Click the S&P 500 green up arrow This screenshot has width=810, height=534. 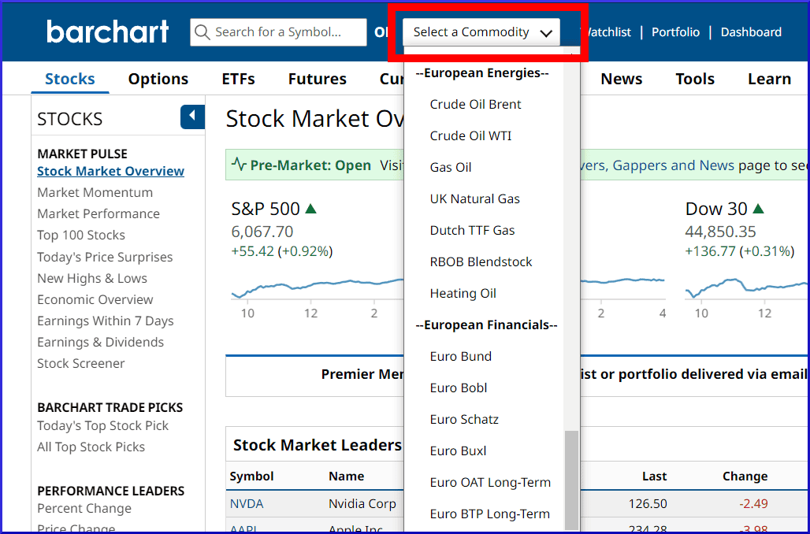310,209
